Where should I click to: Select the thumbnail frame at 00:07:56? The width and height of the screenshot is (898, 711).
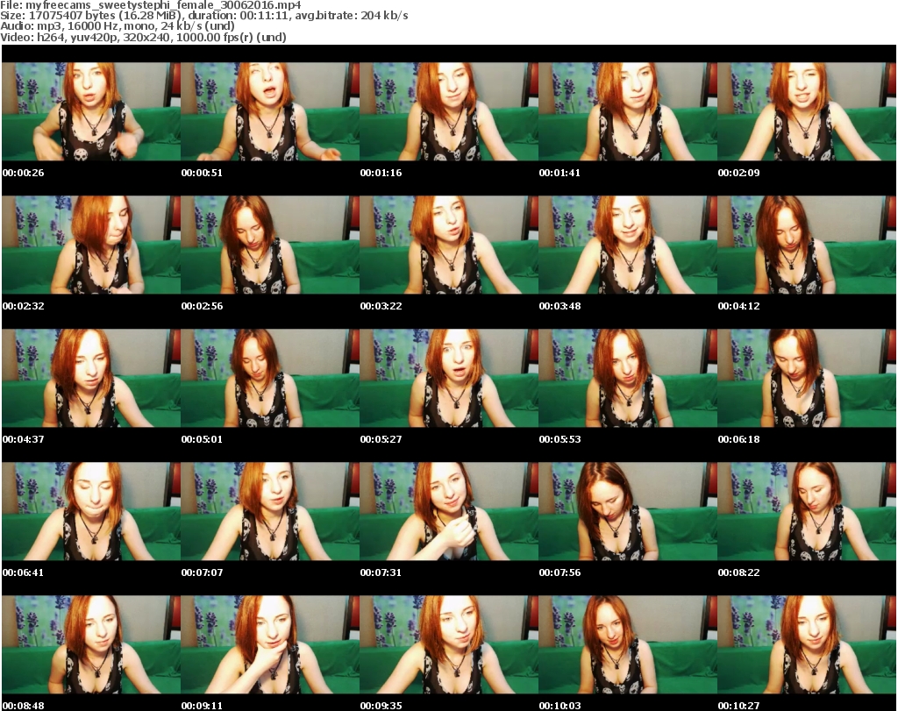coord(628,511)
